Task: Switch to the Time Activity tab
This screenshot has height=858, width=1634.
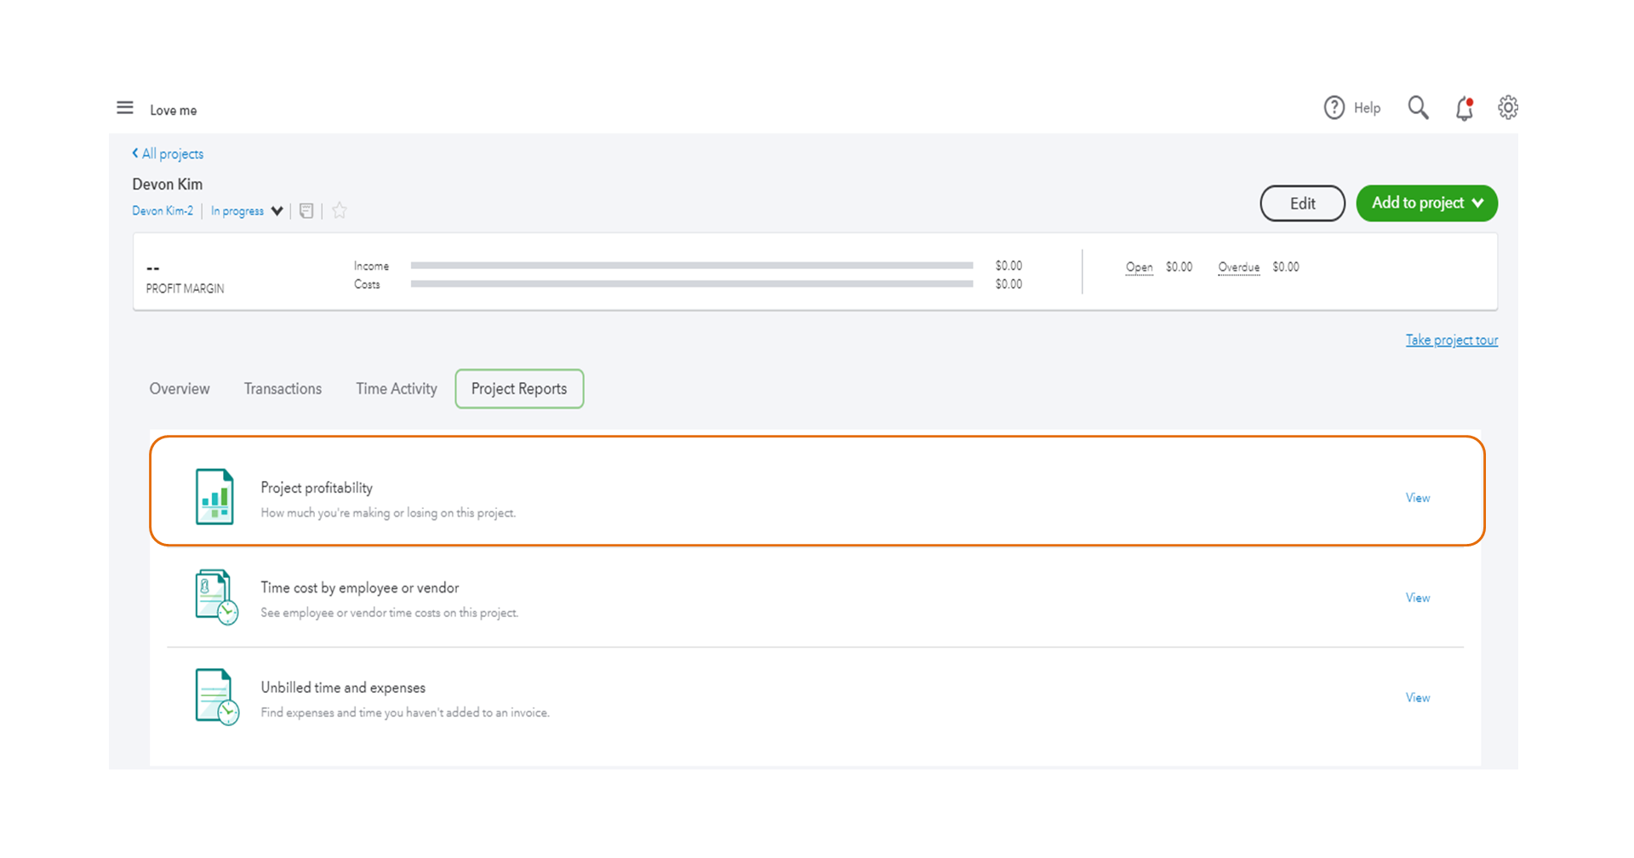Action: coord(397,388)
